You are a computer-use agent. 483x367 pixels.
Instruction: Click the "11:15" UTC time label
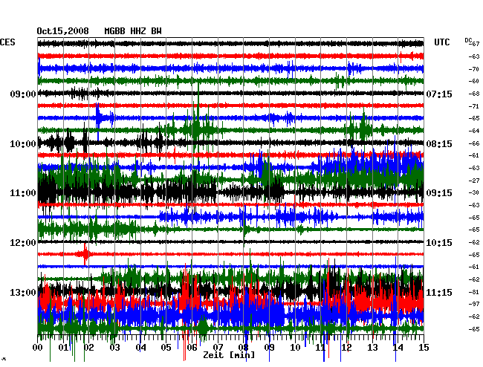click(439, 292)
